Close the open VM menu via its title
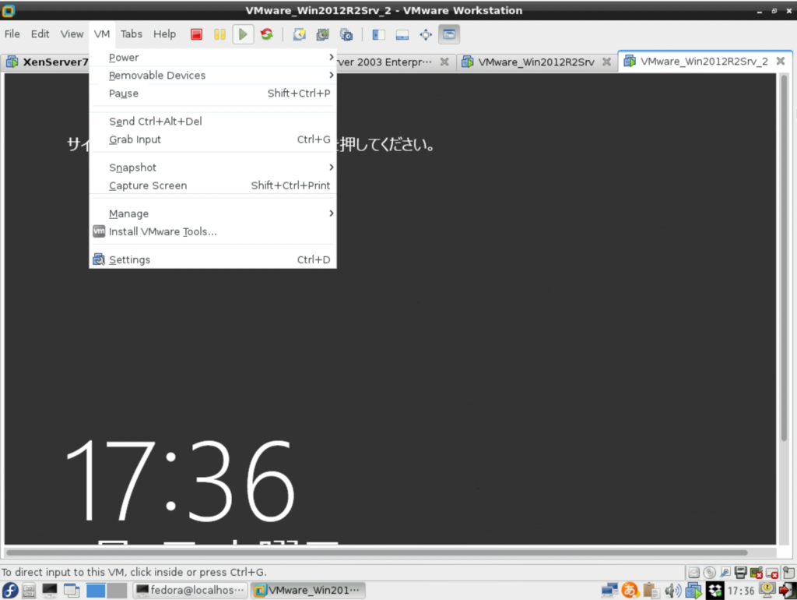Viewport: 797px width, 600px height. [x=102, y=34]
